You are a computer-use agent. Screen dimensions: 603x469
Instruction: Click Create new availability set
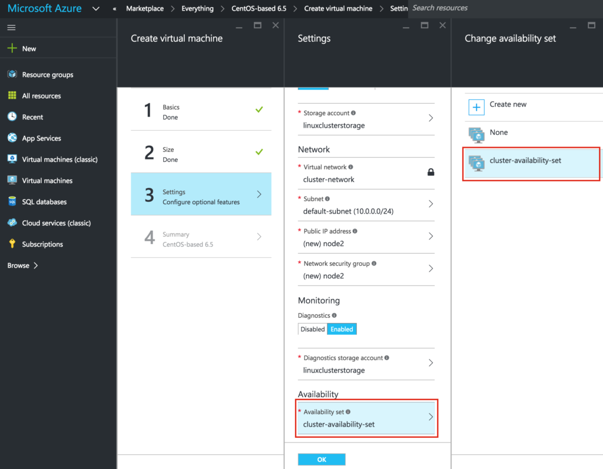click(x=506, y=104)
